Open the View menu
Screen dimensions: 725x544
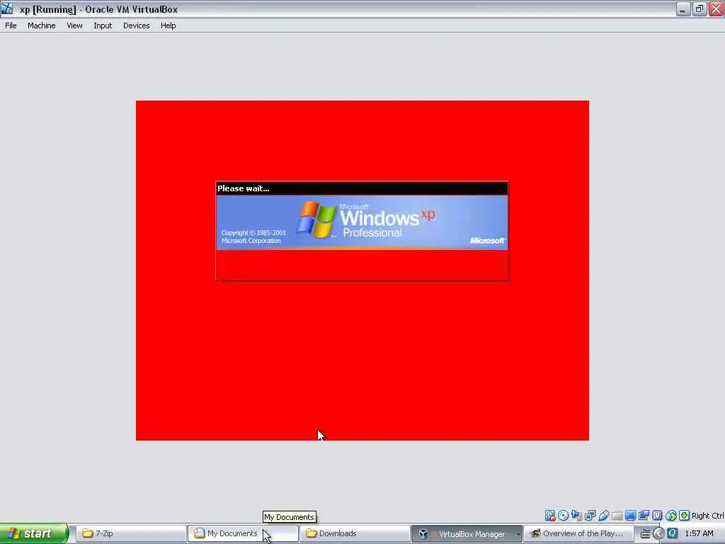[x=74, y=25]
